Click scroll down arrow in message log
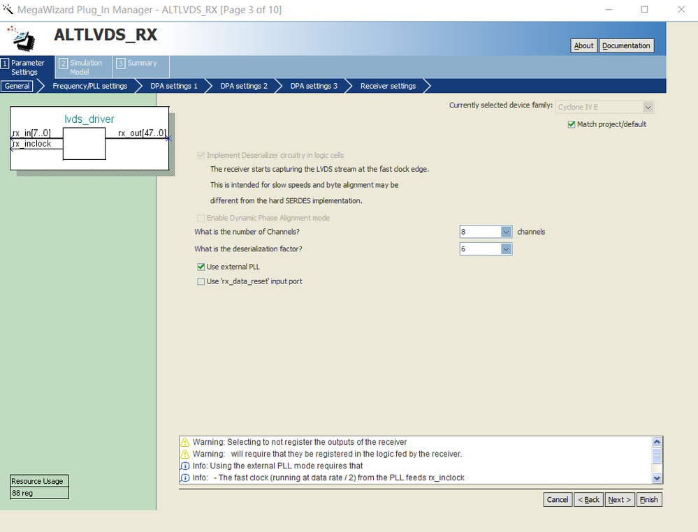This screenshot has height=532, width=698. coord(657,478)
